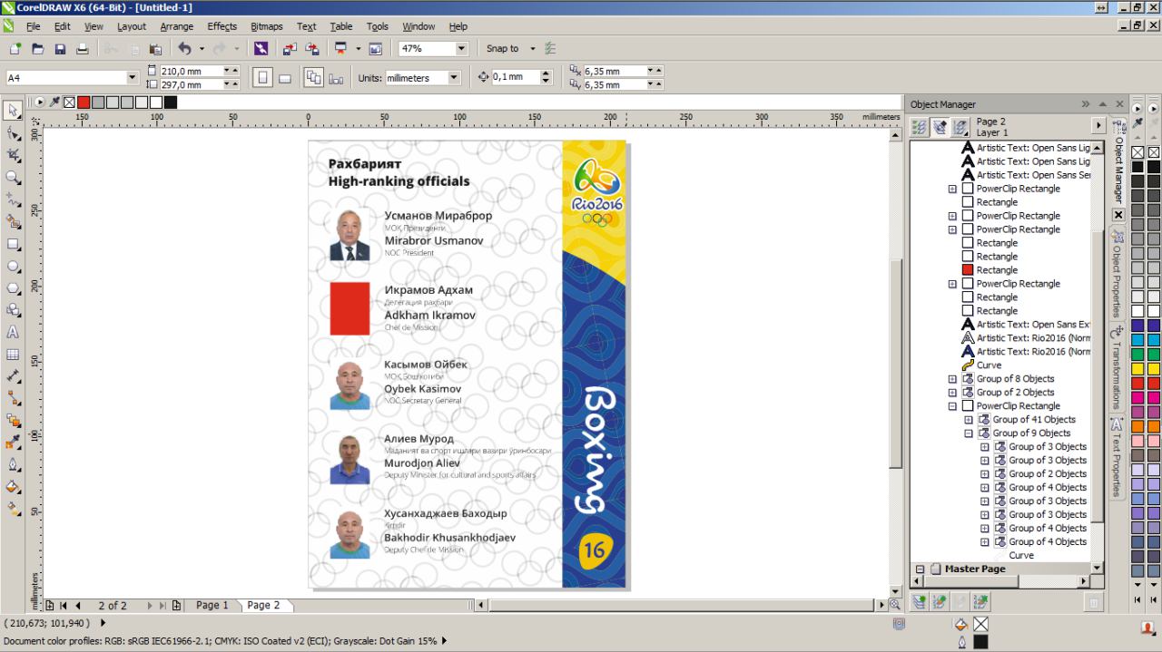
Task: Select the Smart Fill tool
Action: (14, 221)
